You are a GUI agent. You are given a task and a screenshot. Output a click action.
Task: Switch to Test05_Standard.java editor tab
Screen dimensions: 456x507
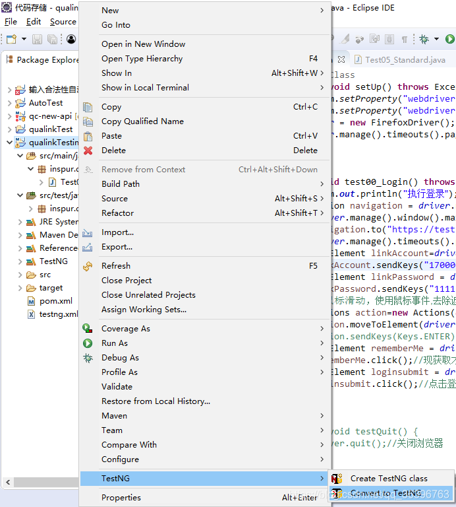point(400,60)
